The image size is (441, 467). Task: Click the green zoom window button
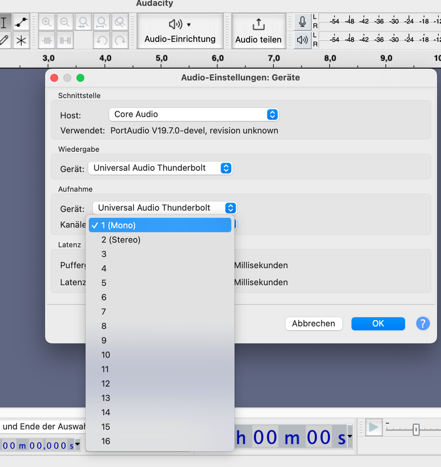80,78
